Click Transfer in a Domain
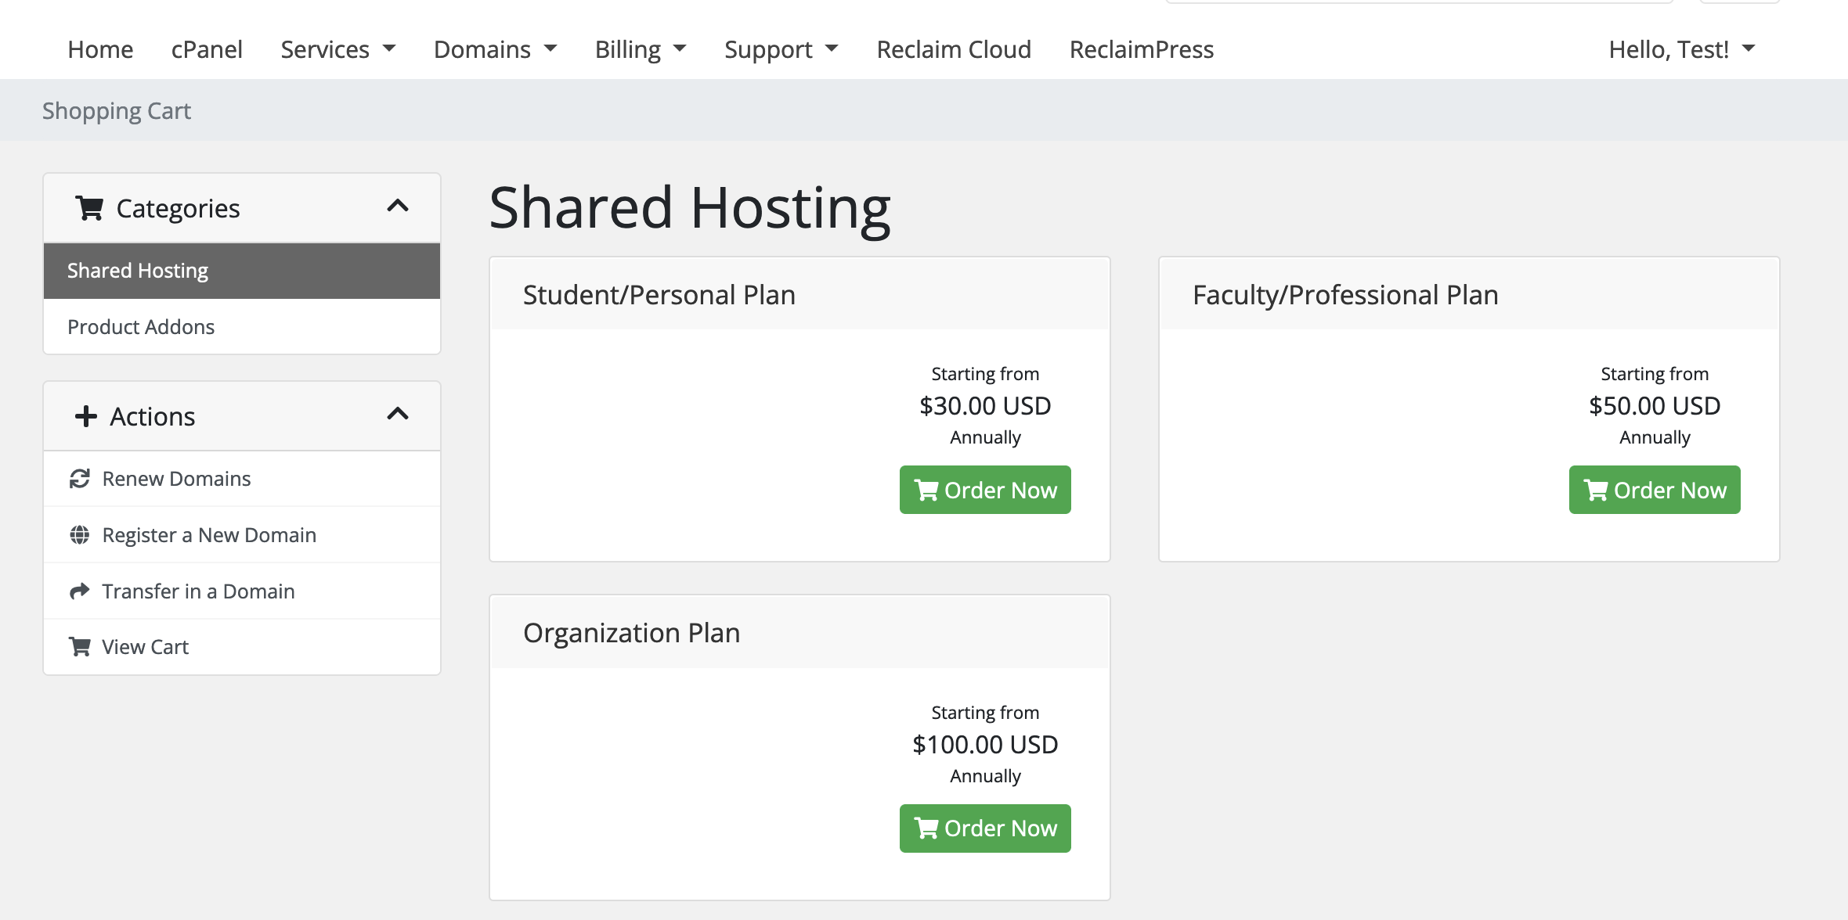The height and width of the screenshot is (920, 1848). click(242, 591)
